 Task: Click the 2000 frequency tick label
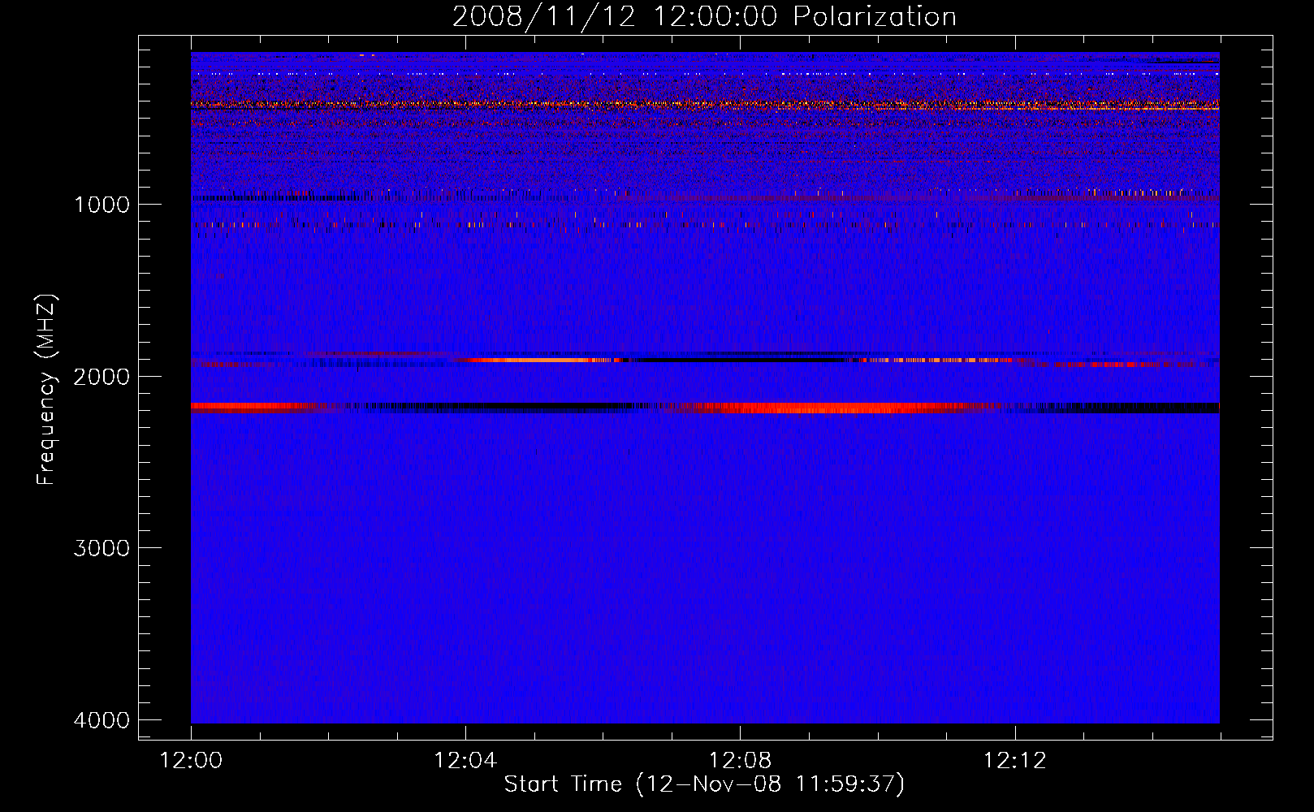[x=102, y=376]
